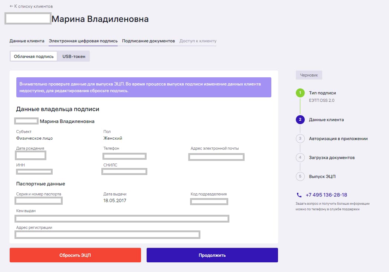Open the Данные клиента tab
This screenshot has height=272, width=389.
(x=27, y=41)
